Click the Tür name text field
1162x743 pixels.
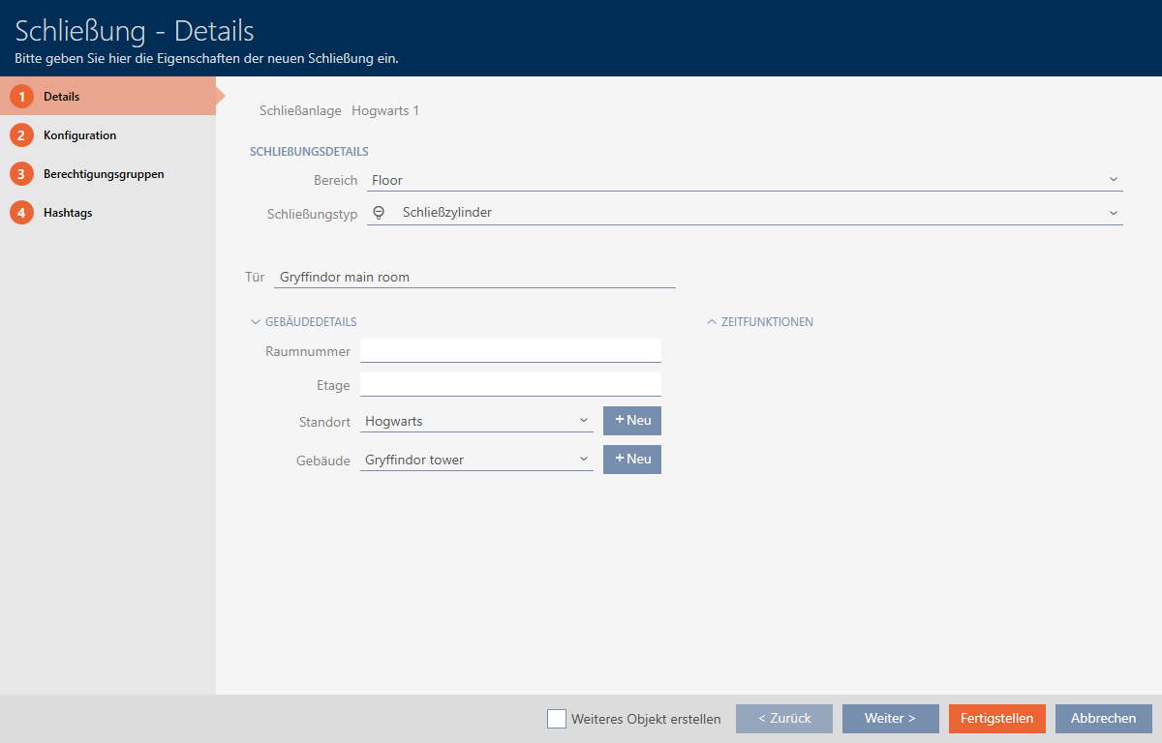tap(474, 277)
